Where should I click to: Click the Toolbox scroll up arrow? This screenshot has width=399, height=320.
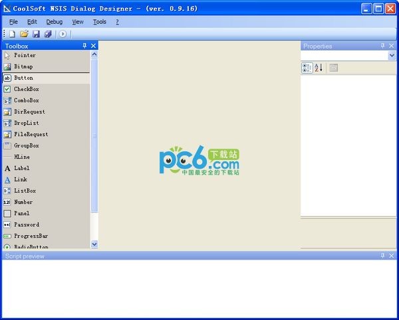(x=94, y=54)
